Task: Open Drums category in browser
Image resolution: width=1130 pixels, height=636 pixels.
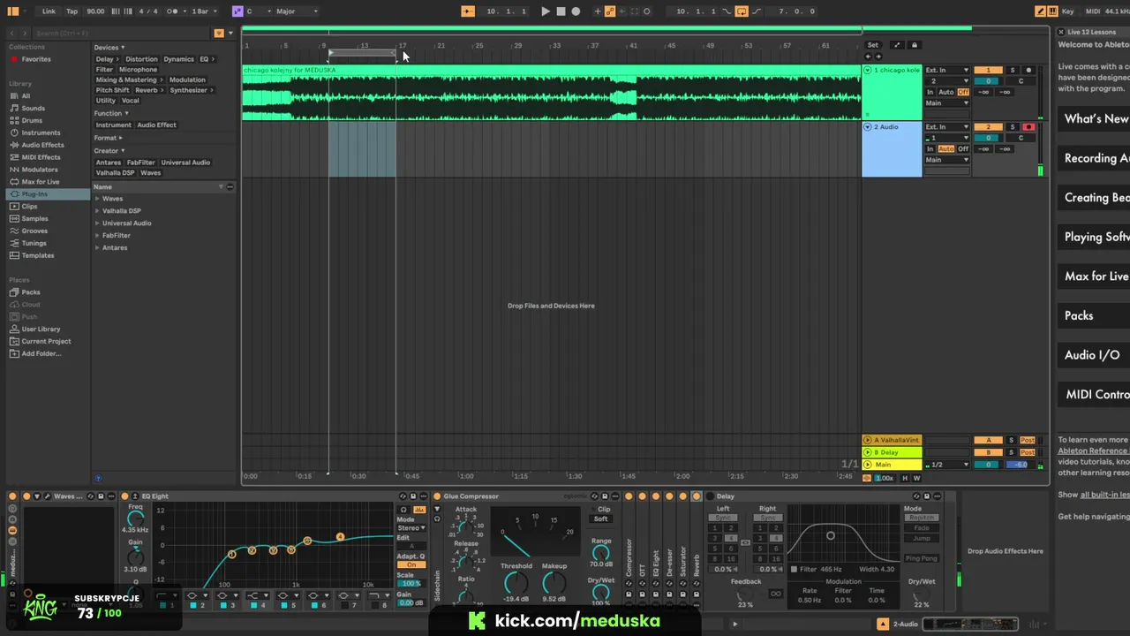Action: pyautogui.click(x=32, y=120)
